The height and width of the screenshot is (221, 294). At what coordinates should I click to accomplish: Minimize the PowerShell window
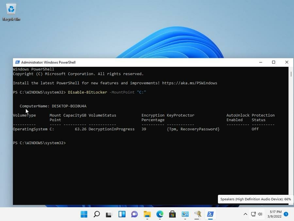pyautogui.click(x=261, y=62)
